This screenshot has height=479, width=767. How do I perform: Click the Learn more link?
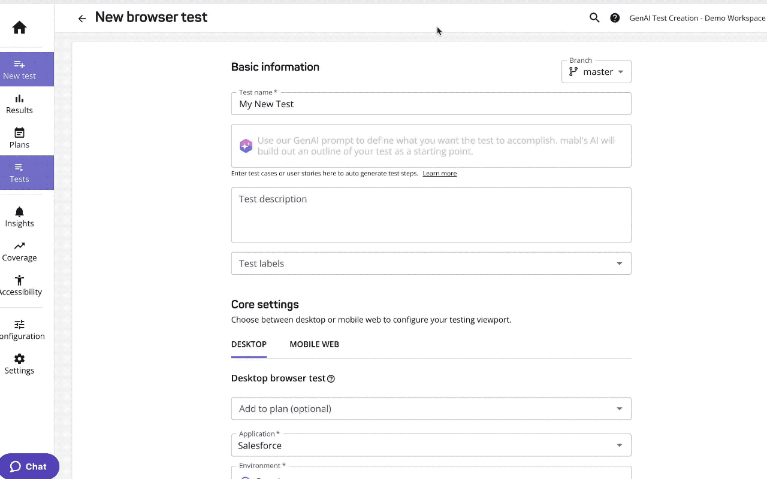(x=439, y=173)
